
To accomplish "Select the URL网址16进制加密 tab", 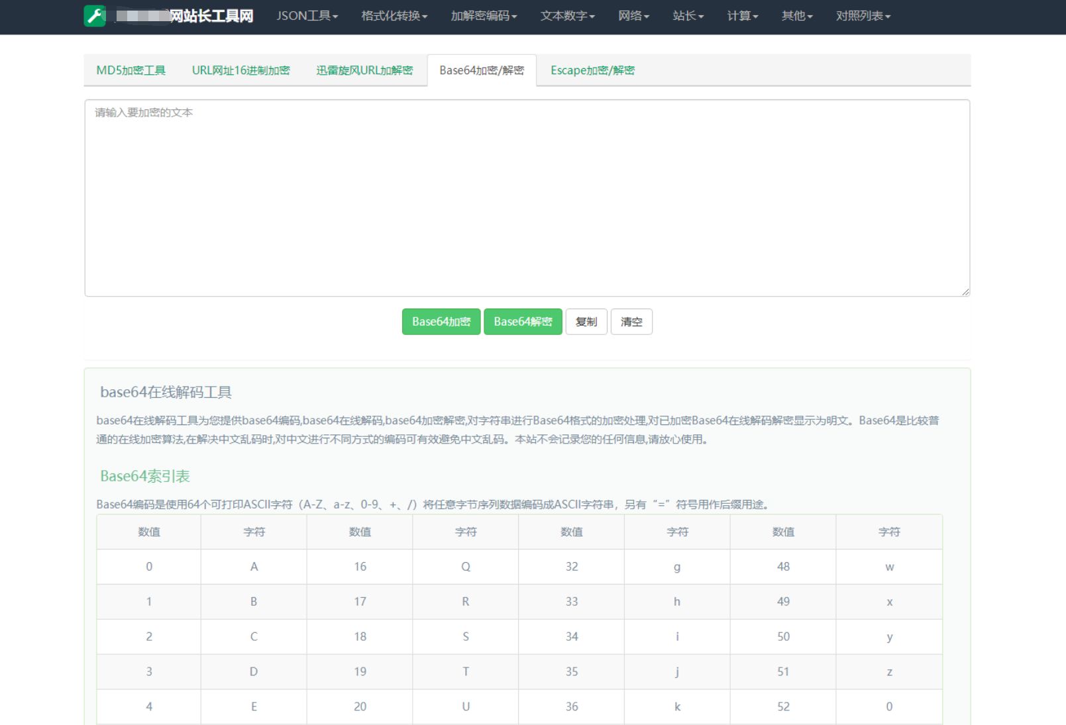I will click(x=240, y=70).
